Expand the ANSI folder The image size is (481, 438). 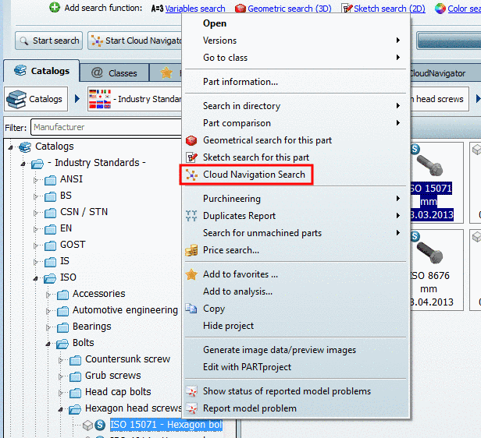click(x=36, y=180)
